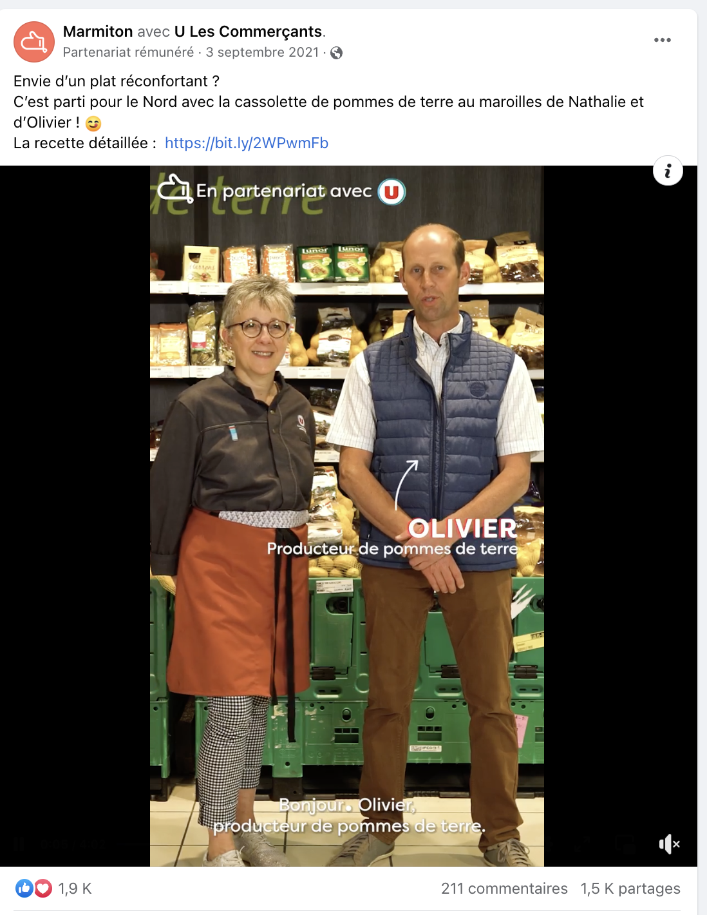Click the U logo badge in the video
This screenshot has height=915, width=707.
[391, 192]
